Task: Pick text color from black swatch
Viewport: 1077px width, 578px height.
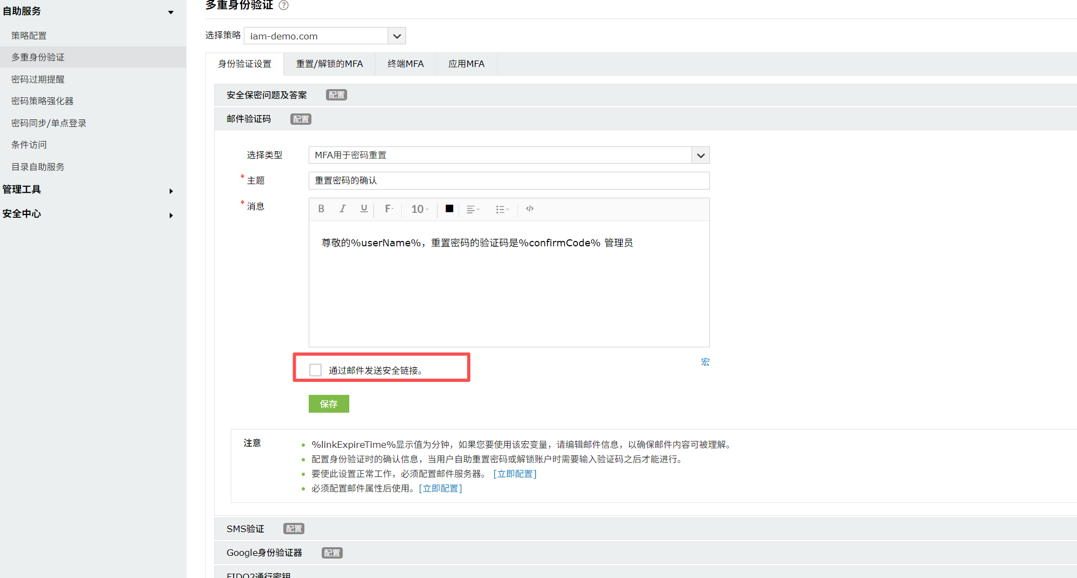Action: pos(449,209)
